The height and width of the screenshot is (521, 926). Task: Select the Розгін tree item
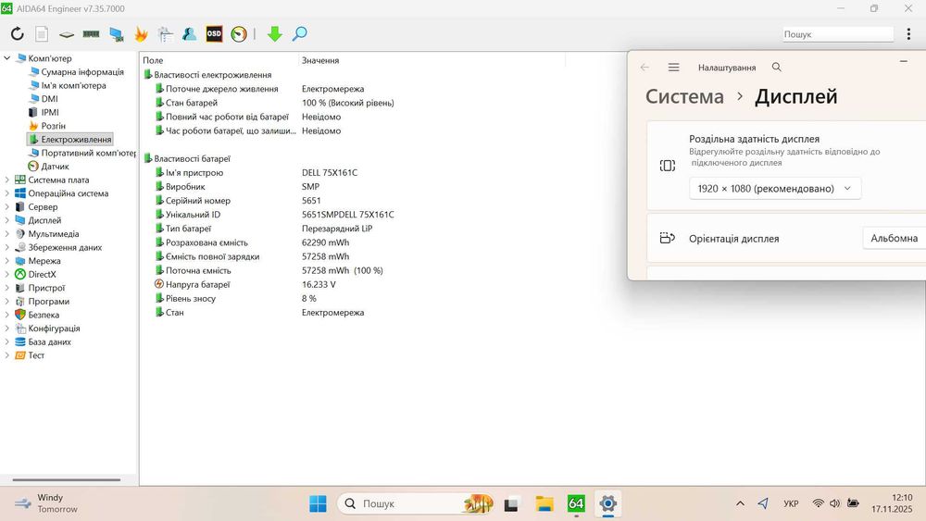pyautogui.click(x=53, y=126)
